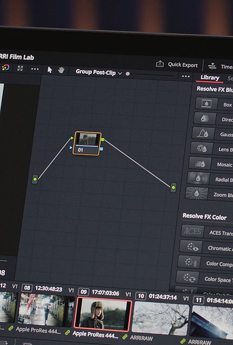Image resolution: width=233 pixels, height=345 pixels.
Task: Click timecode 01:24:37:14
Action: [x=163, y=297]
